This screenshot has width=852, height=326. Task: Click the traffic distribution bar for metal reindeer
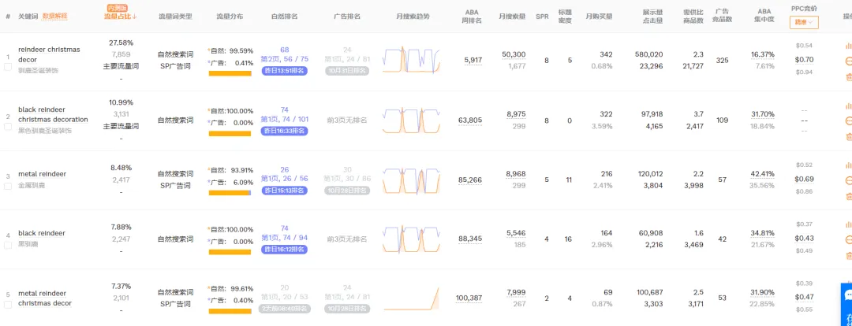coord(230,193)
